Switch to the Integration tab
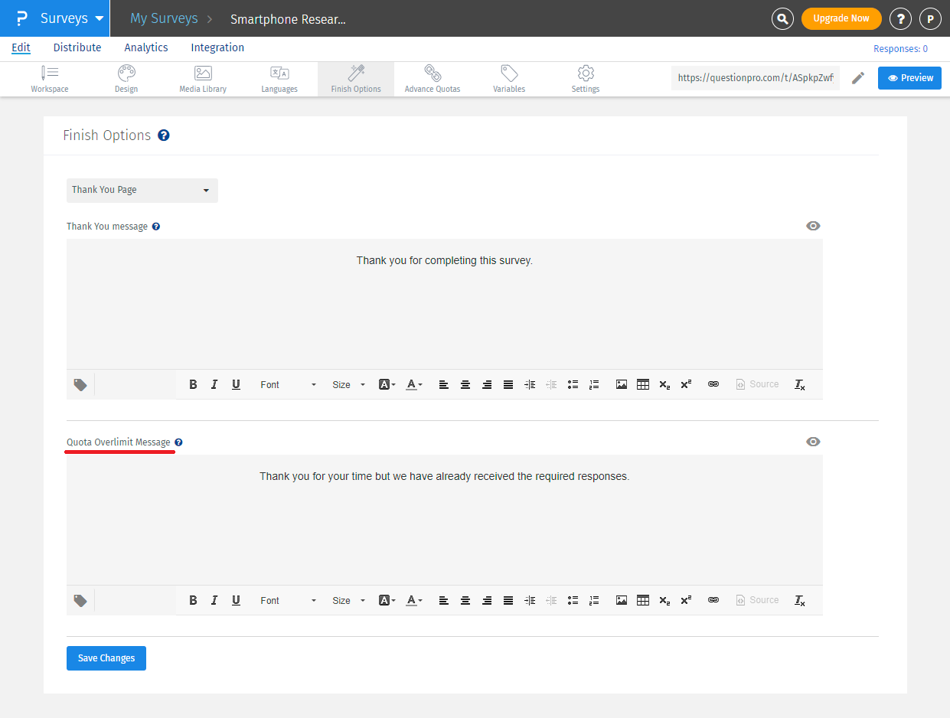Image resolution: width=950 pixels, height=718 pixels. point(217,47)
